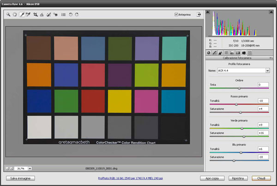Toggle full screen mode icon
Viewport: 277px width, 186px height.
pyautogui.click(x=199, y=14)
